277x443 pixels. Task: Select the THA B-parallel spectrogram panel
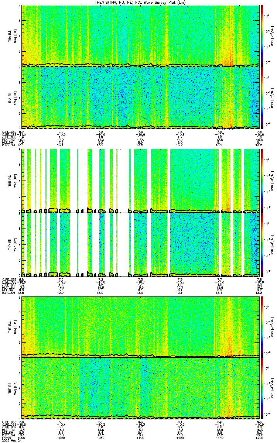pyautogui.click(x=140, y=97)
